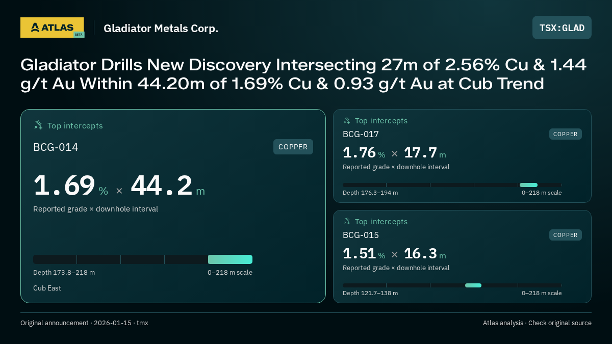612x344 pixels.
Task: Click the Gladiator Metals Corp. company name
Action: [x=161, y=29]
